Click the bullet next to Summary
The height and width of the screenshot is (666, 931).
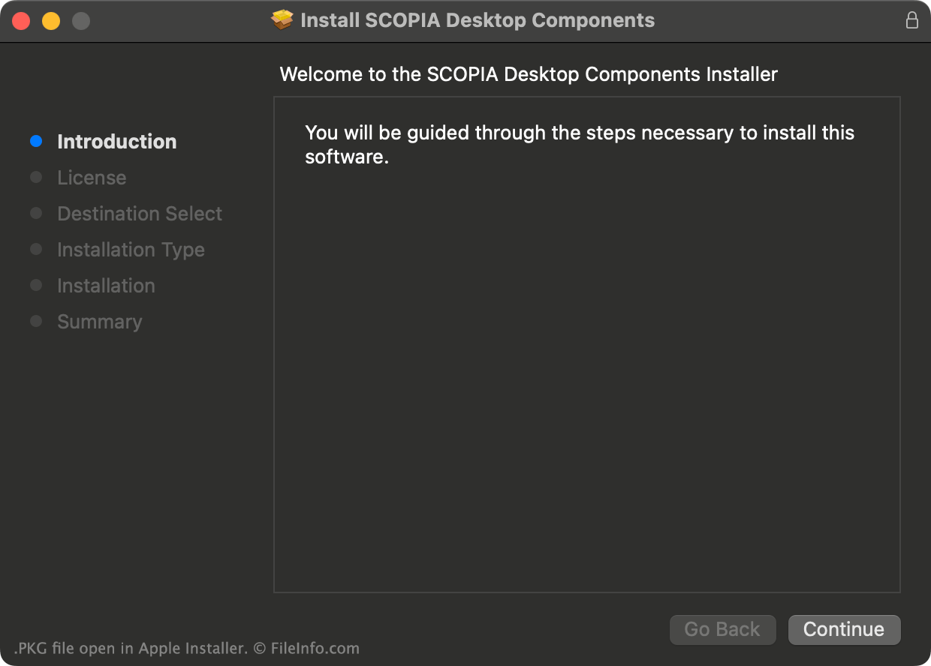(x=36, y=321)
